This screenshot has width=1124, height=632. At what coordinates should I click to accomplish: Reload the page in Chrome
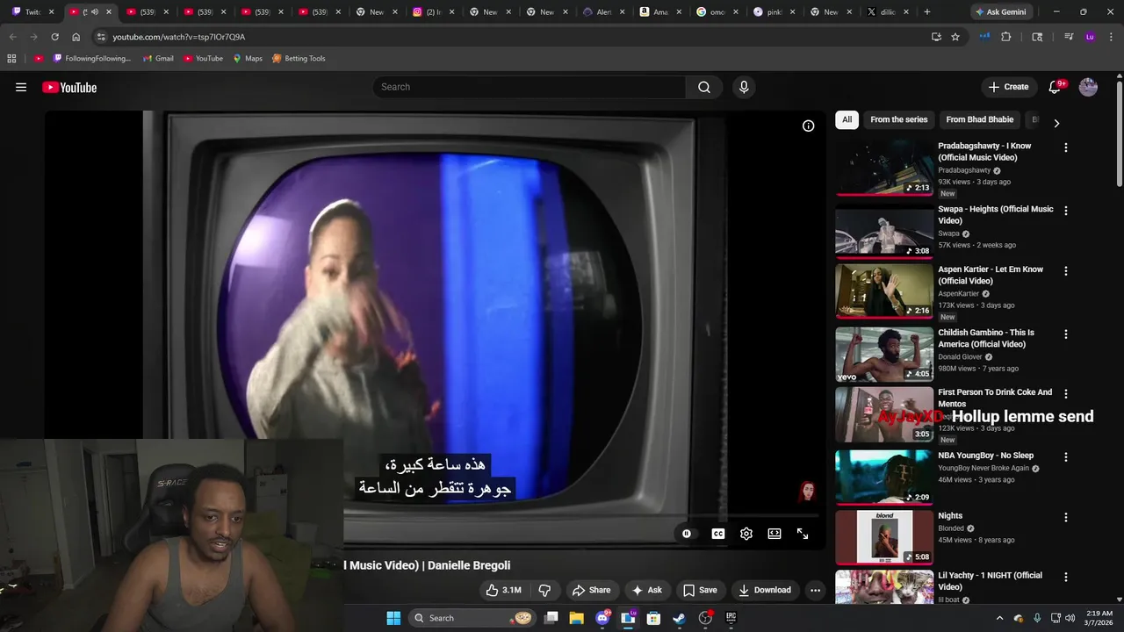click(54, 37)
